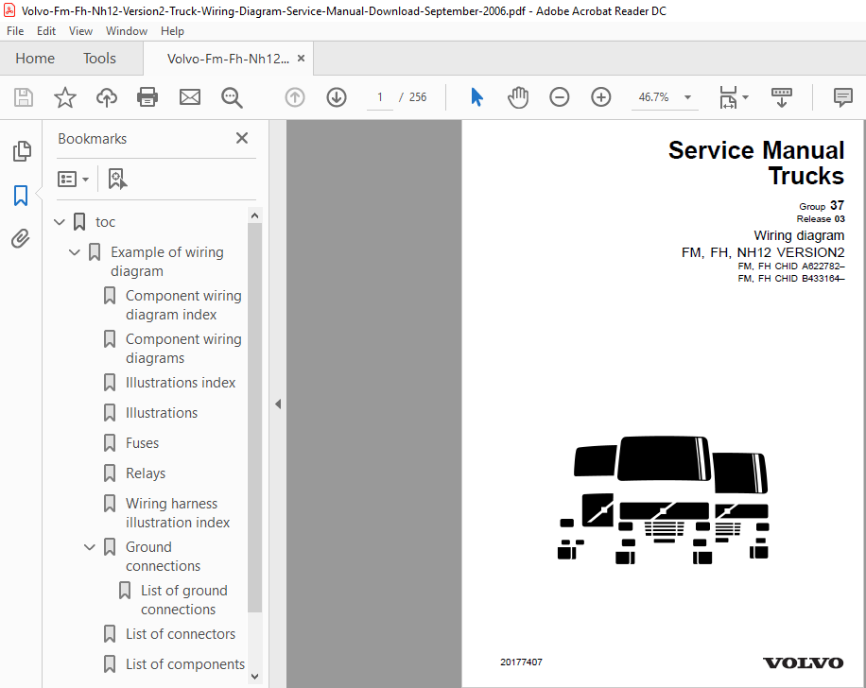Collapse navigation pane with side arrow
This screenshot has height=688, width=866.
(278, 404)
